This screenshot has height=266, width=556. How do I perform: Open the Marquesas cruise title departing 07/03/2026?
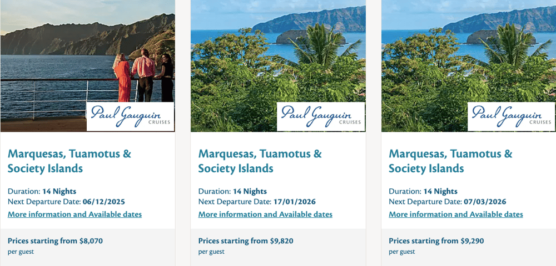pyautogui.click(x=450, y=161)
